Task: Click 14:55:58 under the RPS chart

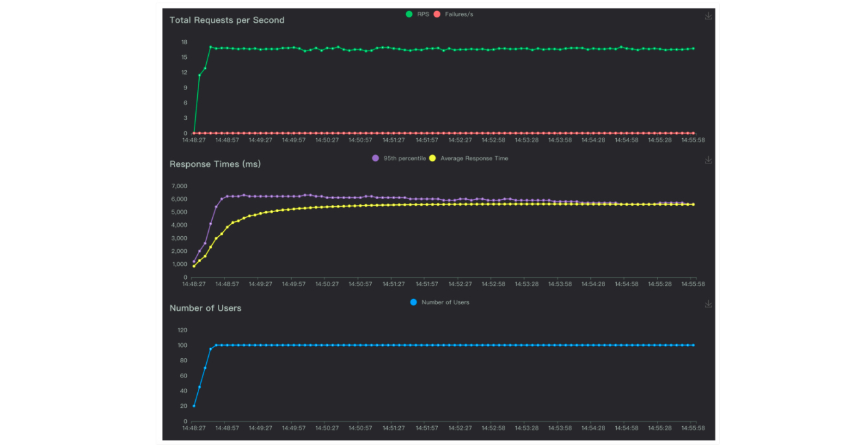Action: click(x=693, y=139)
